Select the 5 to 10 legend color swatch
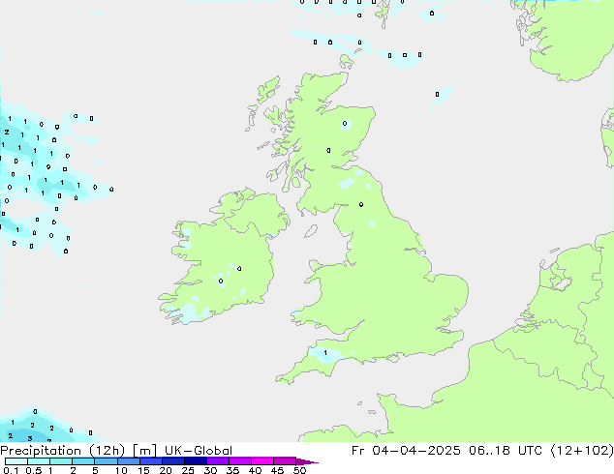Screen dimensions: 614x474 (x=106, y=461)
